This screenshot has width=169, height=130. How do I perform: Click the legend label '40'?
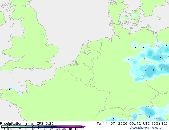[x=70, y=129]
